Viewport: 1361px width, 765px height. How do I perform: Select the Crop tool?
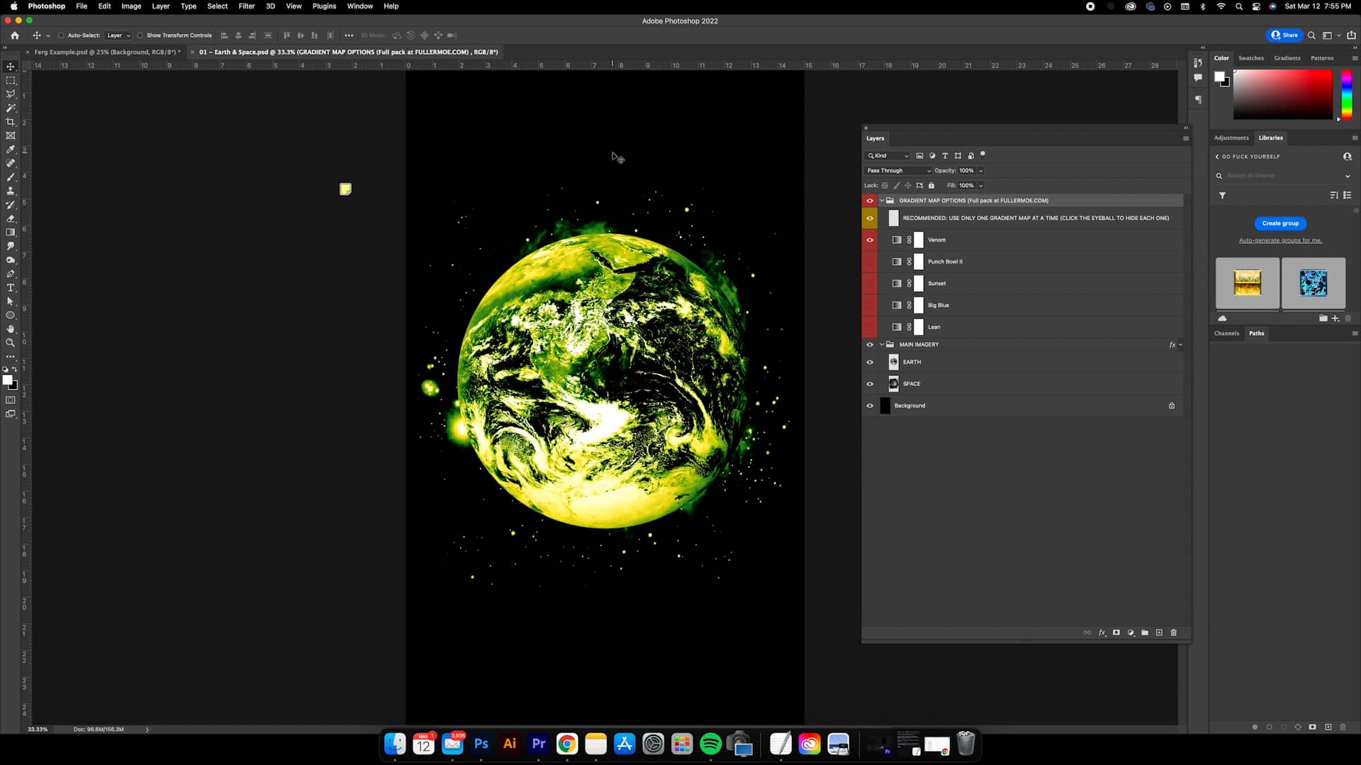11,122
